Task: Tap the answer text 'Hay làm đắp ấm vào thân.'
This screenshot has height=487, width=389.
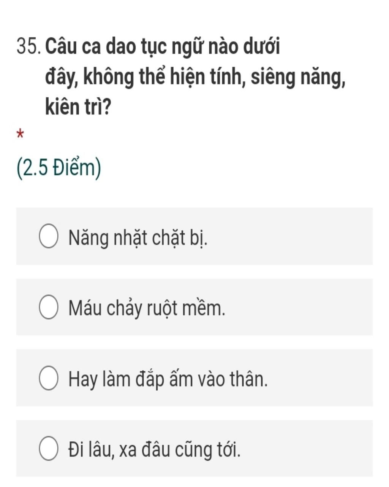Action: coord(168,379)
